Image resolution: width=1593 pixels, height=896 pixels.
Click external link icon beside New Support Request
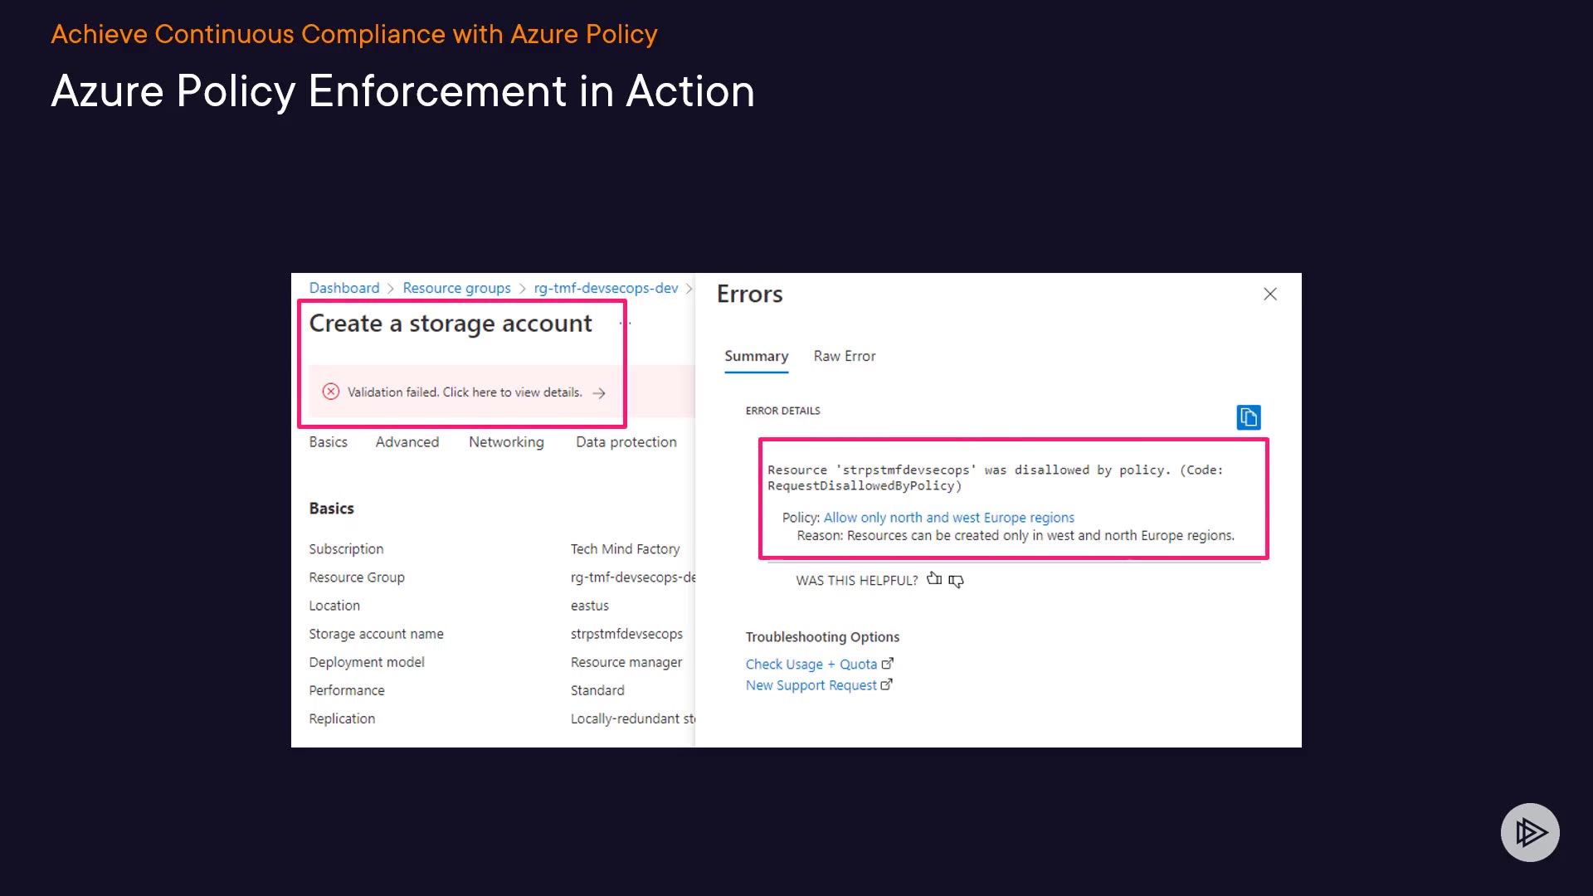point(886,684)
